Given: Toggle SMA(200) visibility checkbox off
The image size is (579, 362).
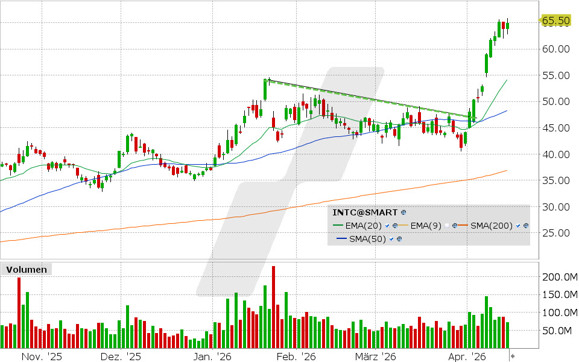Looking at the screenshot, I should click(517, 226).
